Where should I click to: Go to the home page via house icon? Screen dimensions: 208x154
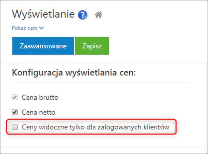[98, 14]
